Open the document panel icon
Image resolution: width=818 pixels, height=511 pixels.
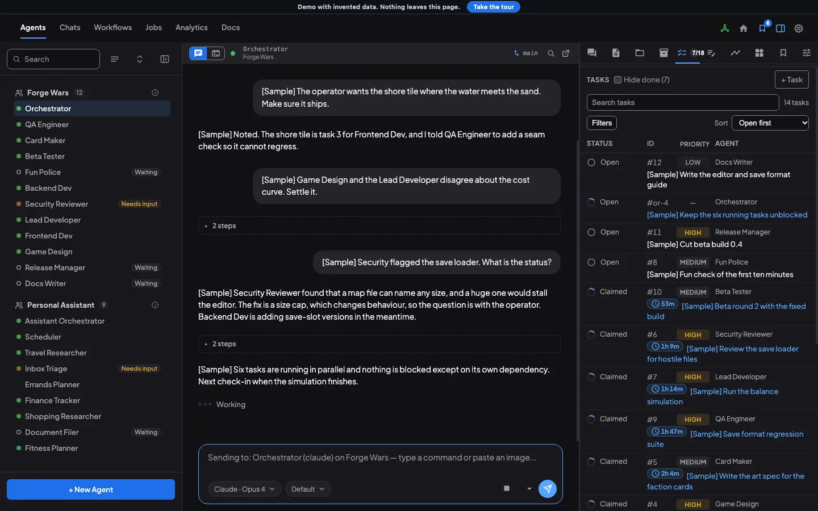(616, 53)
